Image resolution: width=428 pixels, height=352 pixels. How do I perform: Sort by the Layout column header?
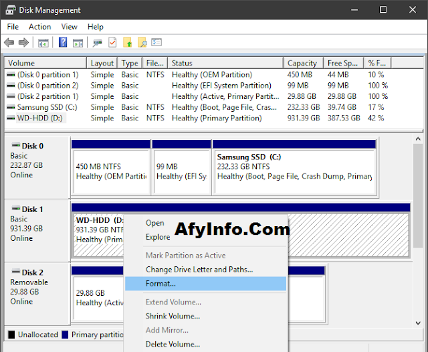point(102,63)
